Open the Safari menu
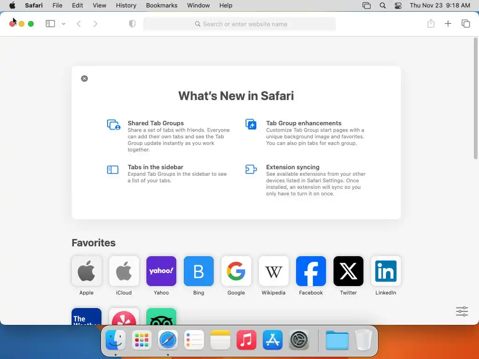Image resolution: width=479 pixels, height=359 pixels. point(34,6)
